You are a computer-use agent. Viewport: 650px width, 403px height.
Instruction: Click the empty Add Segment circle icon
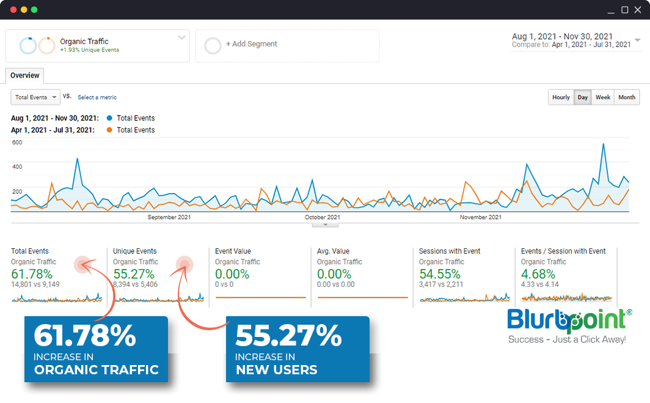pyautogui.click(x=213, y=46)
